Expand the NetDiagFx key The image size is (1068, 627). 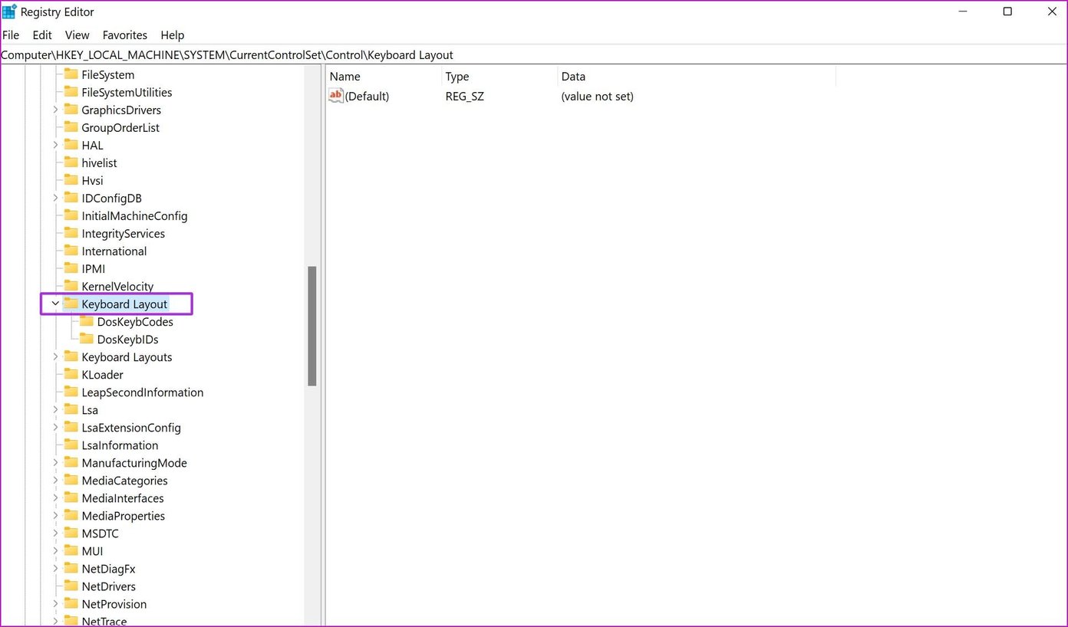55,568
